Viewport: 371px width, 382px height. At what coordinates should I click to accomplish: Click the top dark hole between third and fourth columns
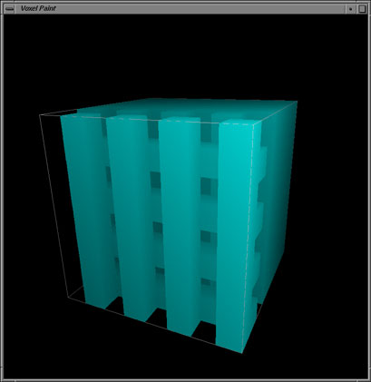pos(206,133)
